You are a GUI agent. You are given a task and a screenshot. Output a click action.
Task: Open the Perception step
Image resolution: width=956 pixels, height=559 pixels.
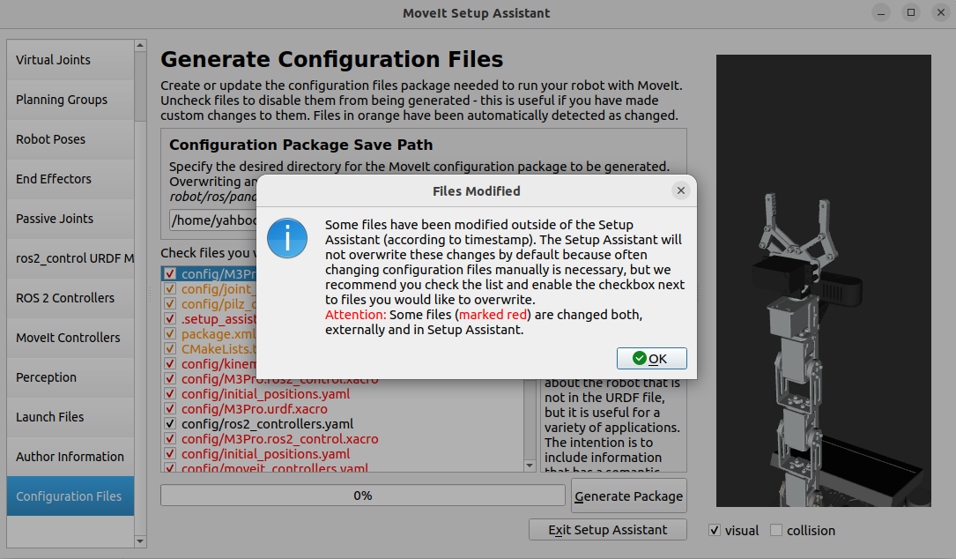tap(70, 377)
